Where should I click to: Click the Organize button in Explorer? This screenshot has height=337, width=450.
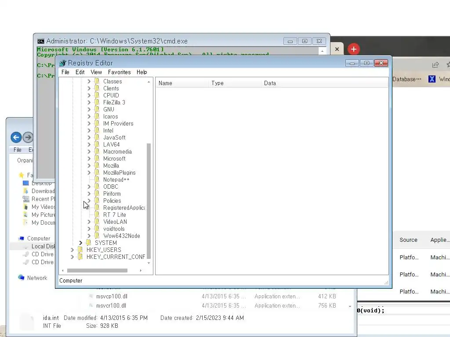(x=25, y=161)
